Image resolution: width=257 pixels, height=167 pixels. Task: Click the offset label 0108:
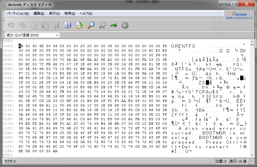[8, 101]
